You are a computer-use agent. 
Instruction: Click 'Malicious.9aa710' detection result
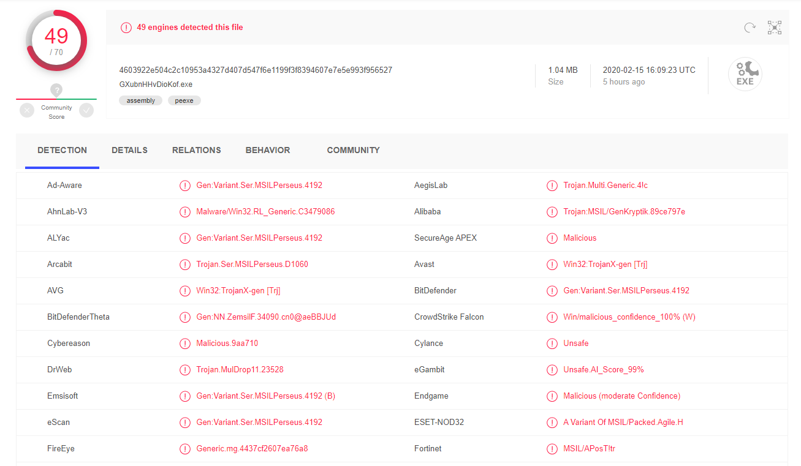coord(227,344)
